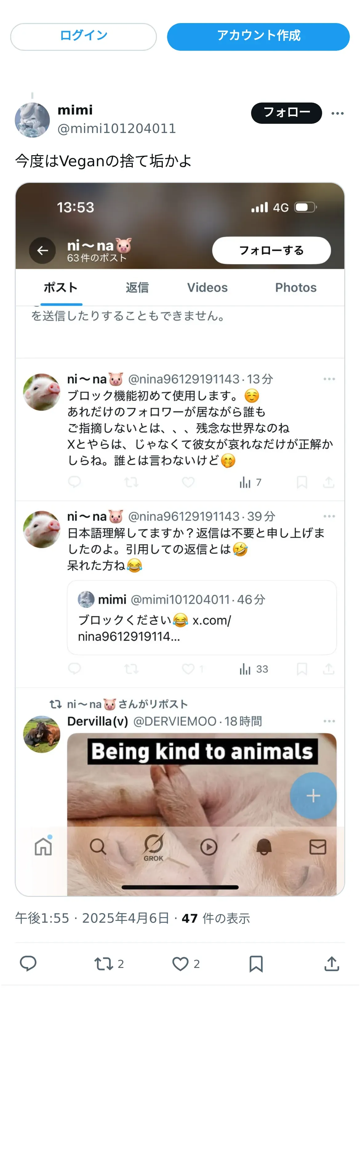Follow mimi with the フォロー button
Image resolution: width=360 pixels, height=1161 pixels.
286,113
